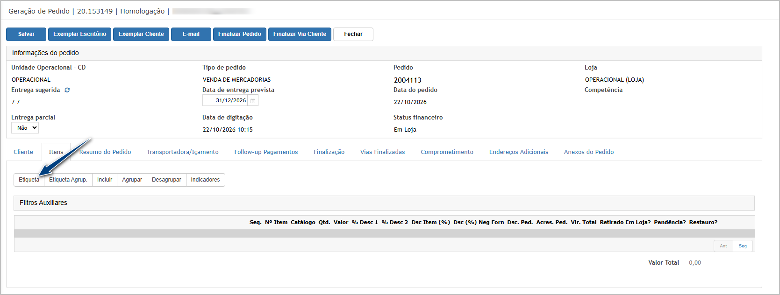Switch to the Cliente tab
Image resolution: width=780 pixels, height=295 pixels.
23,152
